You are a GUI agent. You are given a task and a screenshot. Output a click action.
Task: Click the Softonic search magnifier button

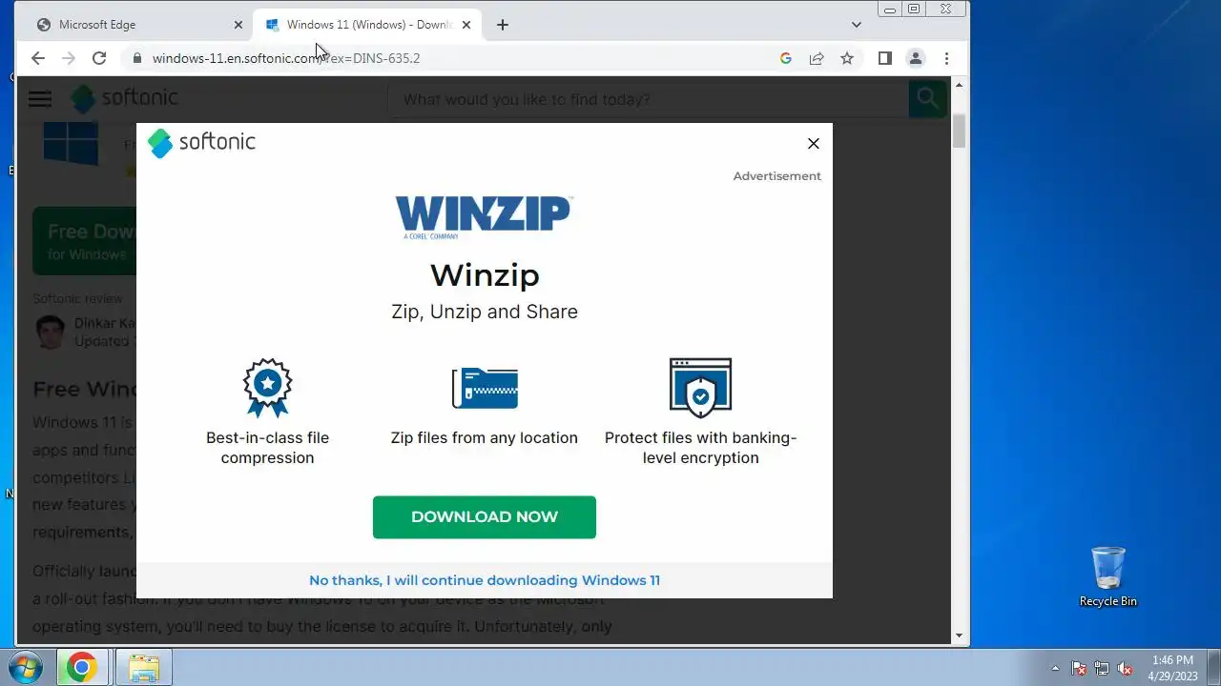[x=927, y=99]
